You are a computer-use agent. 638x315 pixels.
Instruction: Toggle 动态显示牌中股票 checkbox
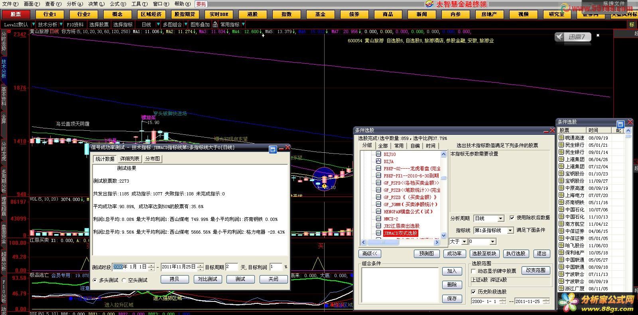pyautogui.click(x=474, y=271)
